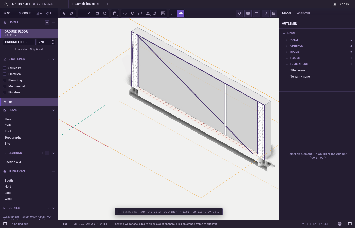Viewport: 355px width, 228px height.
Task: Open Section A·A view
Action: (x=13, y=162)
